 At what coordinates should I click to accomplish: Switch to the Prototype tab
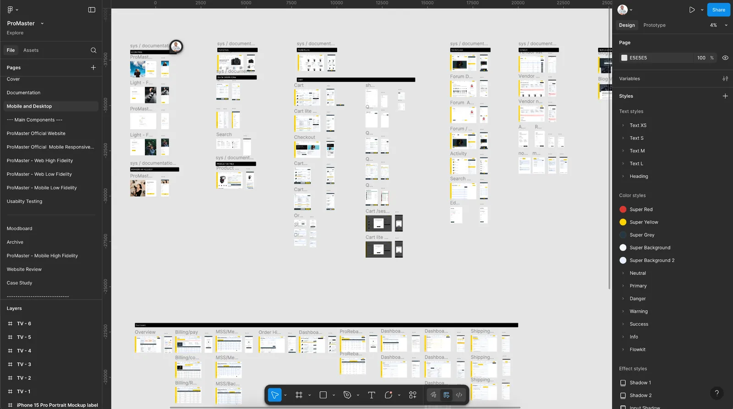[x=654, y=25]
